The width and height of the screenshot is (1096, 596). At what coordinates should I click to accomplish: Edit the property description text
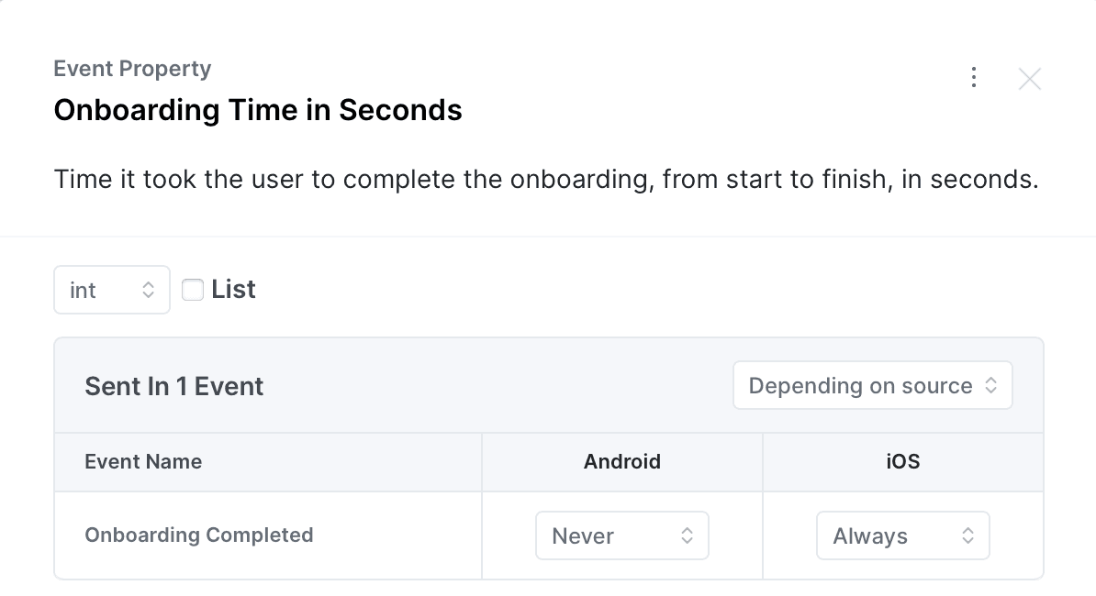pyautogui.click(x=546, y=179)
